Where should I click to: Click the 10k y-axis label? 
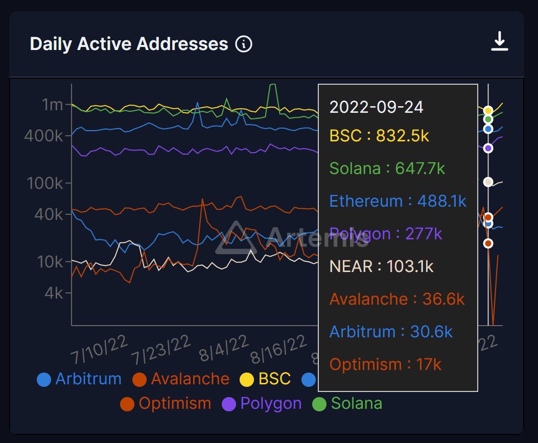[x=50, y=262]
